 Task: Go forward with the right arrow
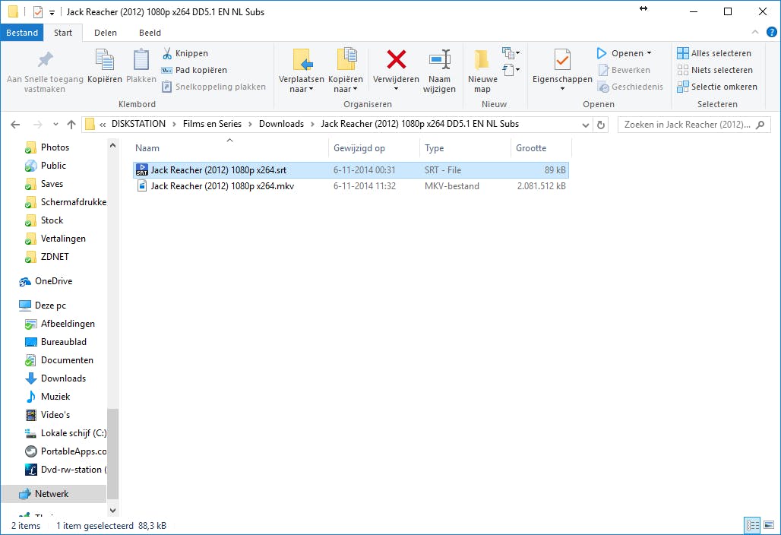pos(38,125)
